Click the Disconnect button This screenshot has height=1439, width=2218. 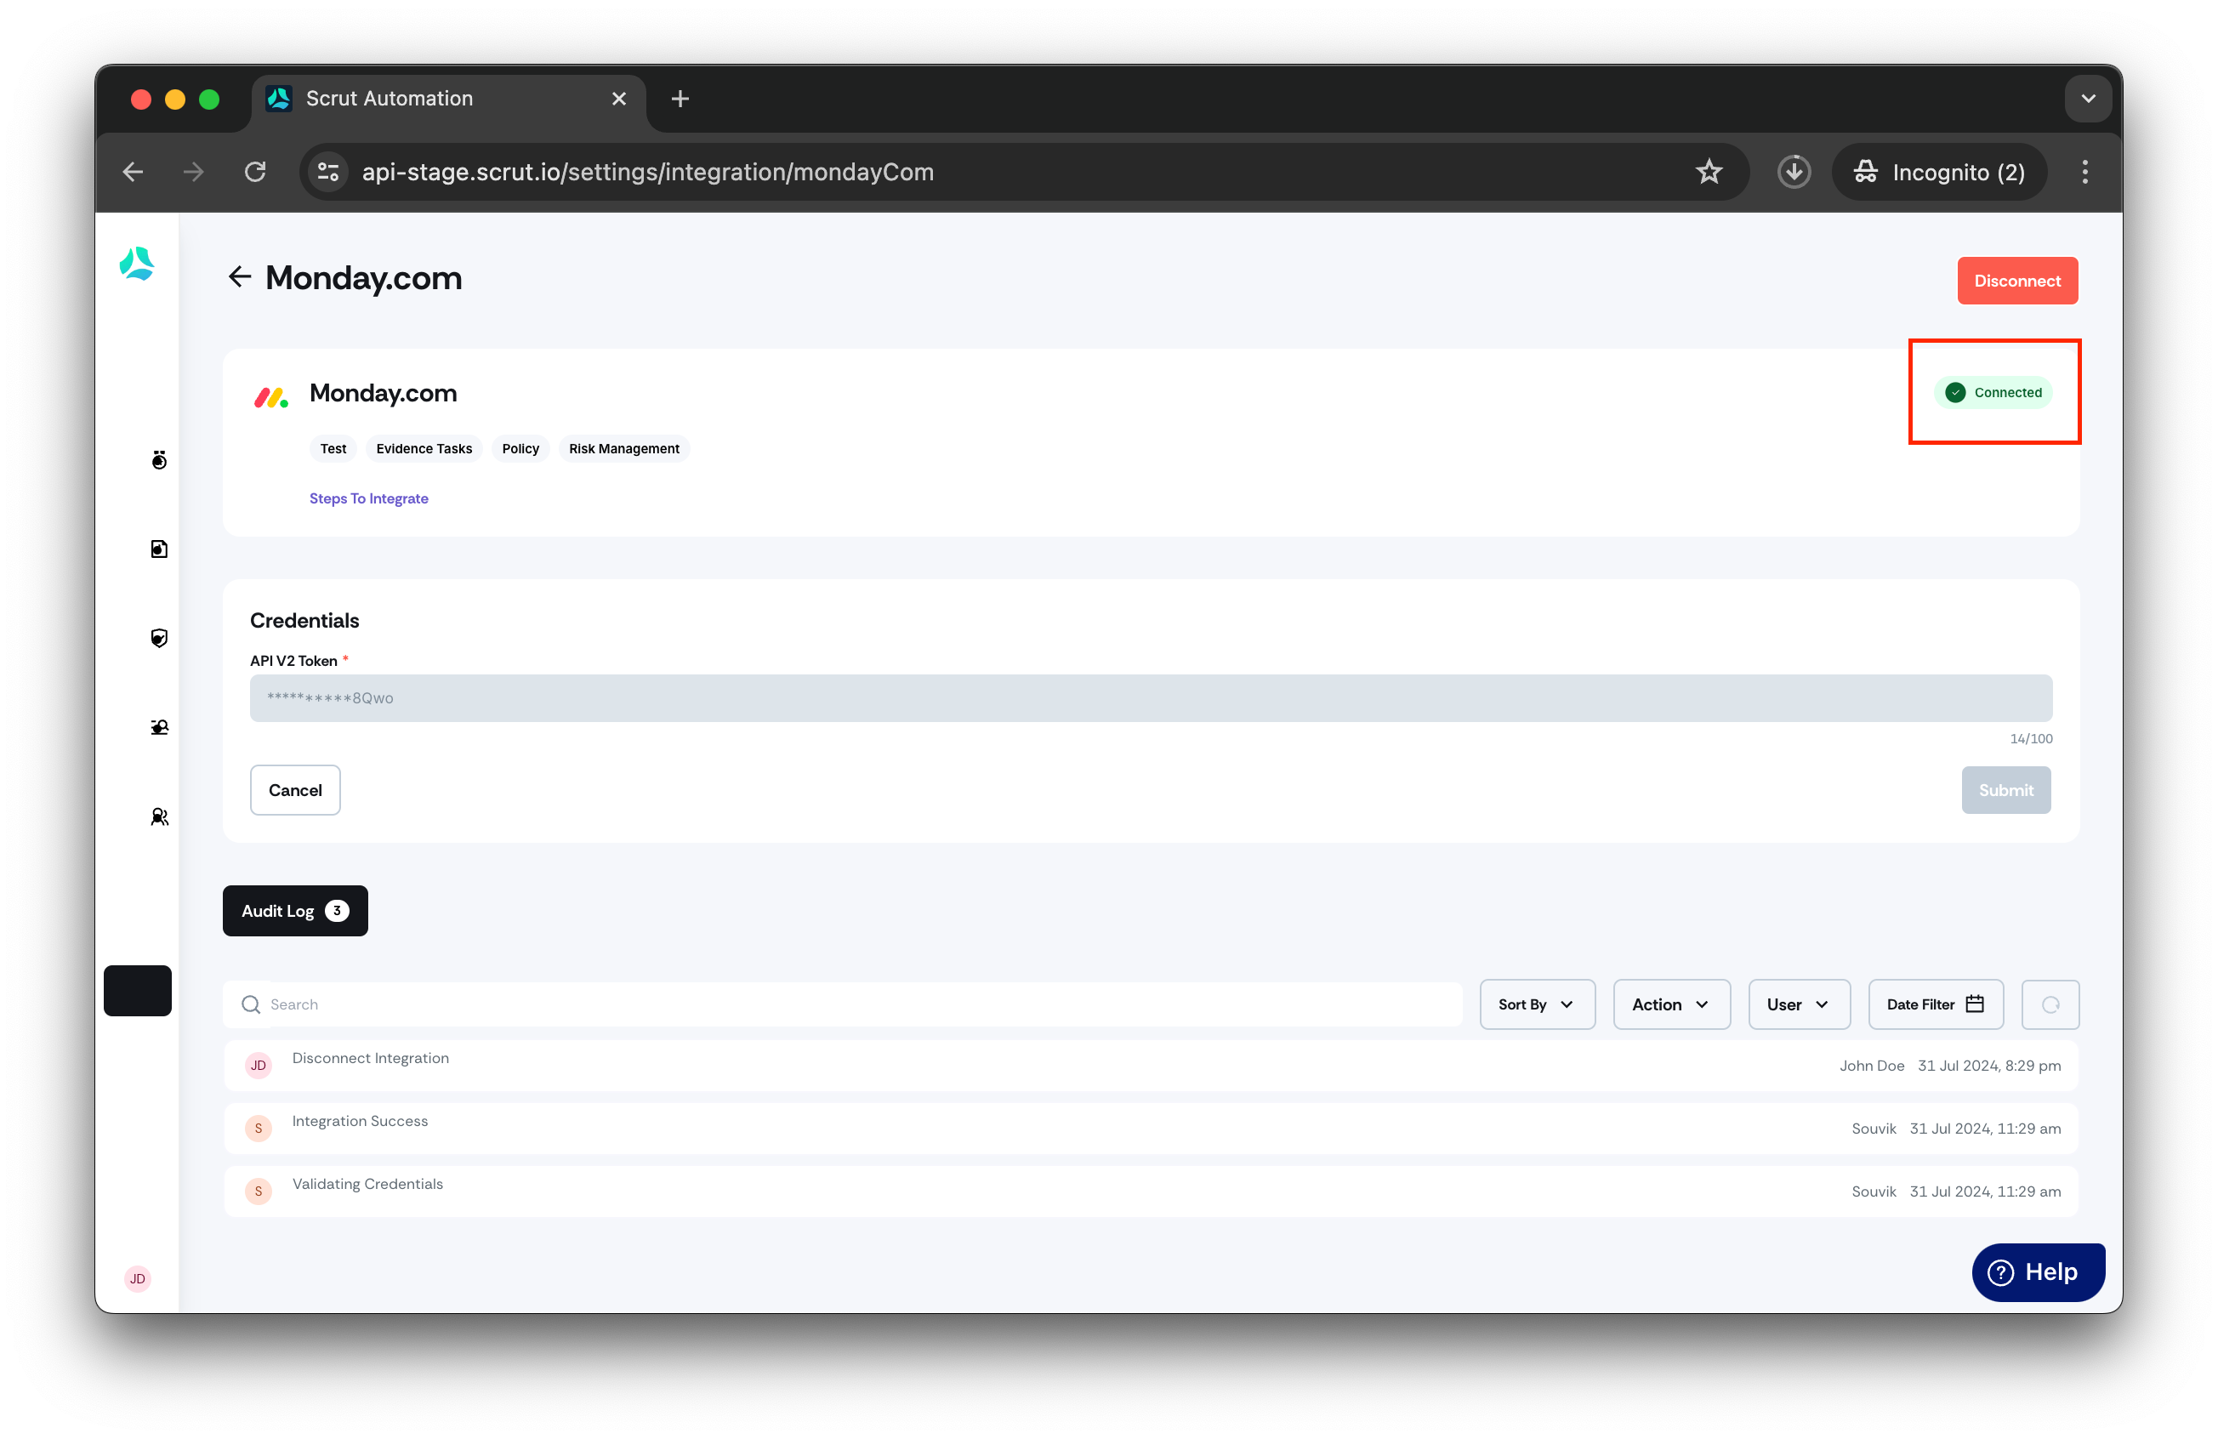(x=2016, y=281)
